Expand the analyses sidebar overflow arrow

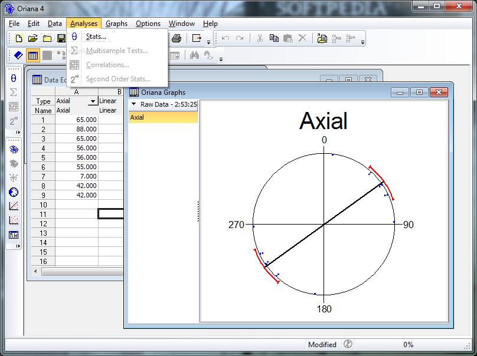[x=18, y=133]
